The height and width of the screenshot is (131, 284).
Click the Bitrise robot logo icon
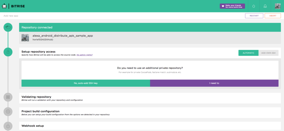point(4,6)
